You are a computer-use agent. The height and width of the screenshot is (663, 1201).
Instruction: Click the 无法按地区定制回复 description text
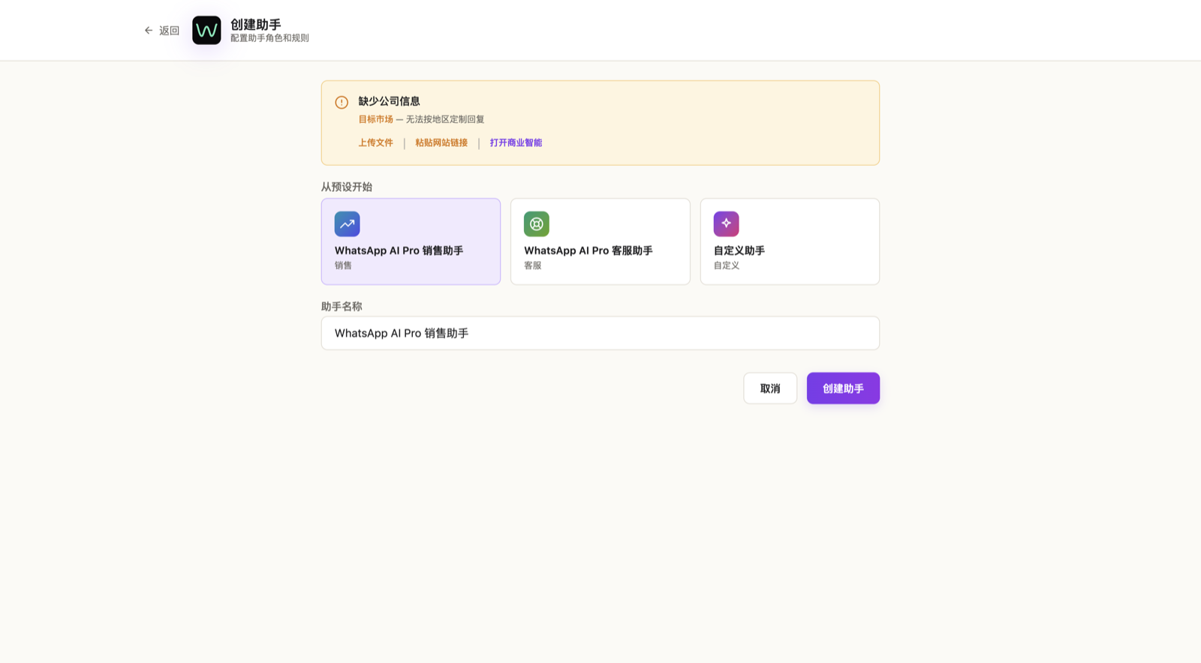pos(445,119)
